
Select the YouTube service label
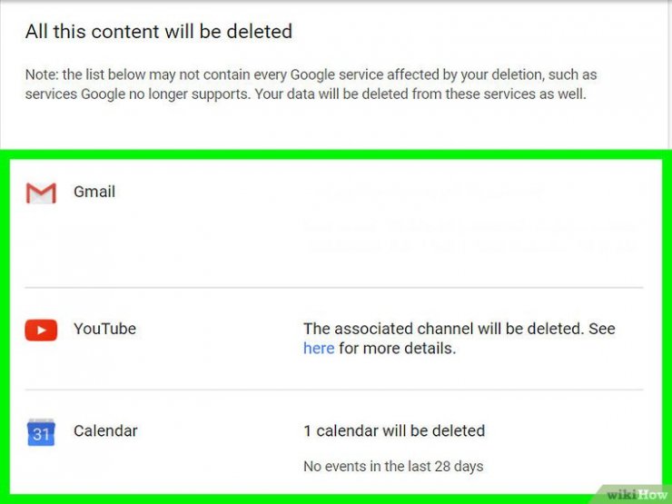pyautogui.click(x=104, y=329)
